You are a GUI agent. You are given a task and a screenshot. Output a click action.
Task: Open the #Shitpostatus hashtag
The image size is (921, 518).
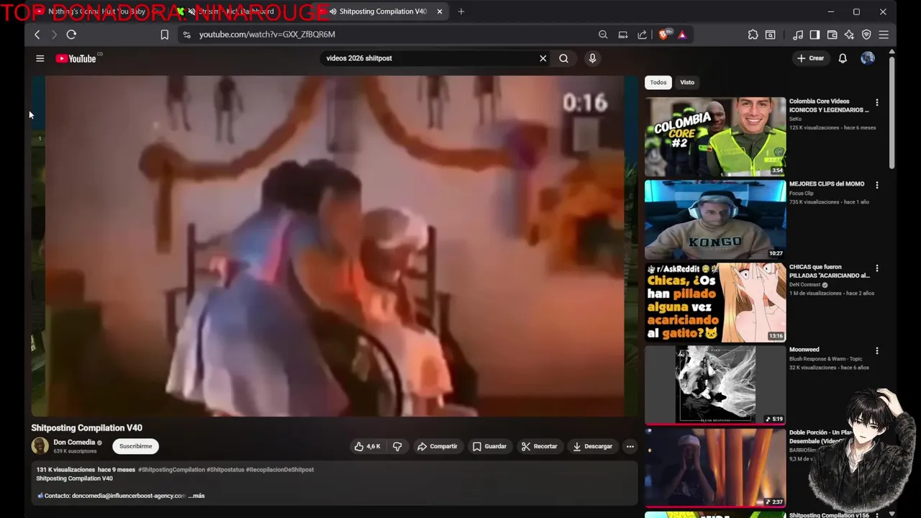click(225, 470)
